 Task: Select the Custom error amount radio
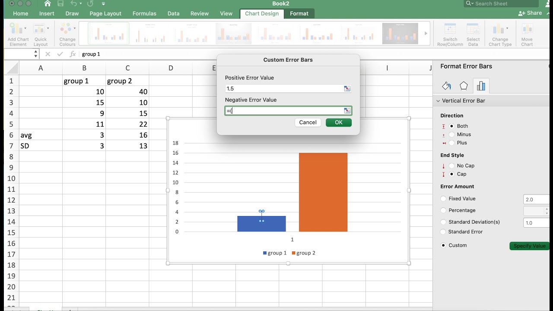click(x=443, y=245)
